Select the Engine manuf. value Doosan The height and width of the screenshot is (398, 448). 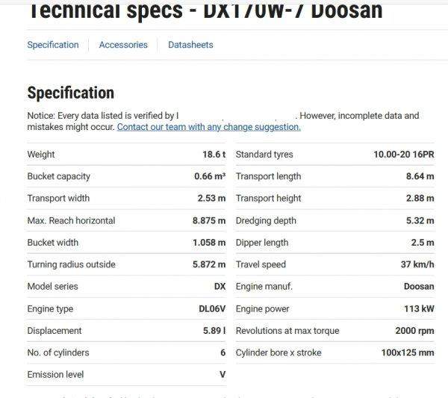[419, 287]
